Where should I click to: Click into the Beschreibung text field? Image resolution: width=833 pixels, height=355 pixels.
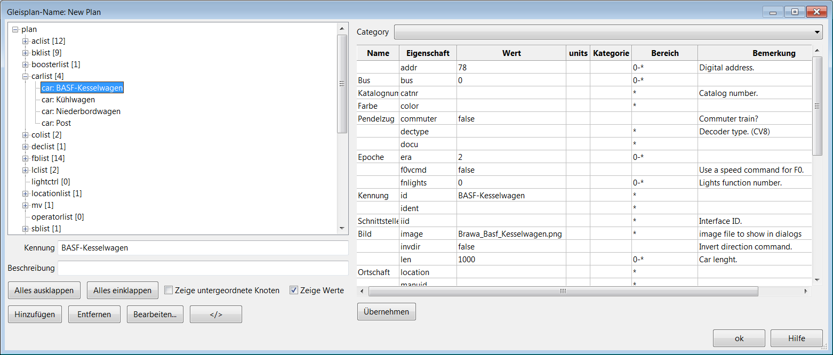(203, 268)
